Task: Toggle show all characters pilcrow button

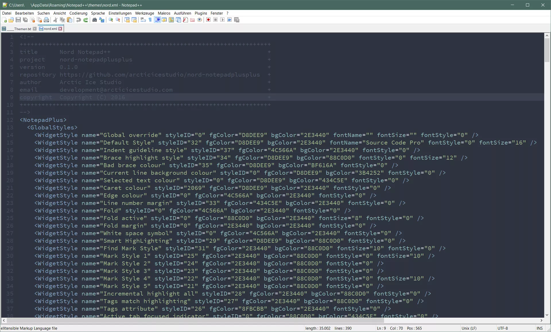Action: tap(150, 20)
